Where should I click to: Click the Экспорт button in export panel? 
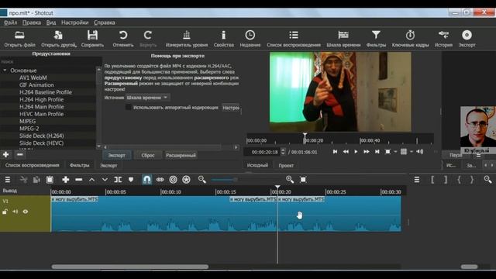coord(117,155)
